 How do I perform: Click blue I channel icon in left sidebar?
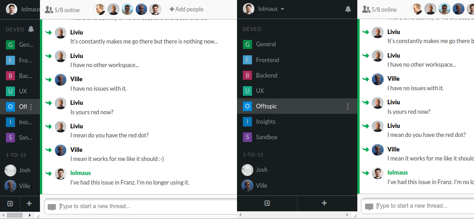(10, 122)
